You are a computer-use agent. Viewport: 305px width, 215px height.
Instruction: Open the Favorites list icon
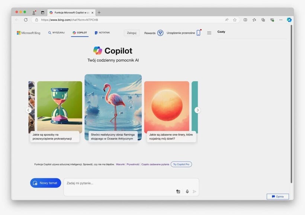point(254,20)
